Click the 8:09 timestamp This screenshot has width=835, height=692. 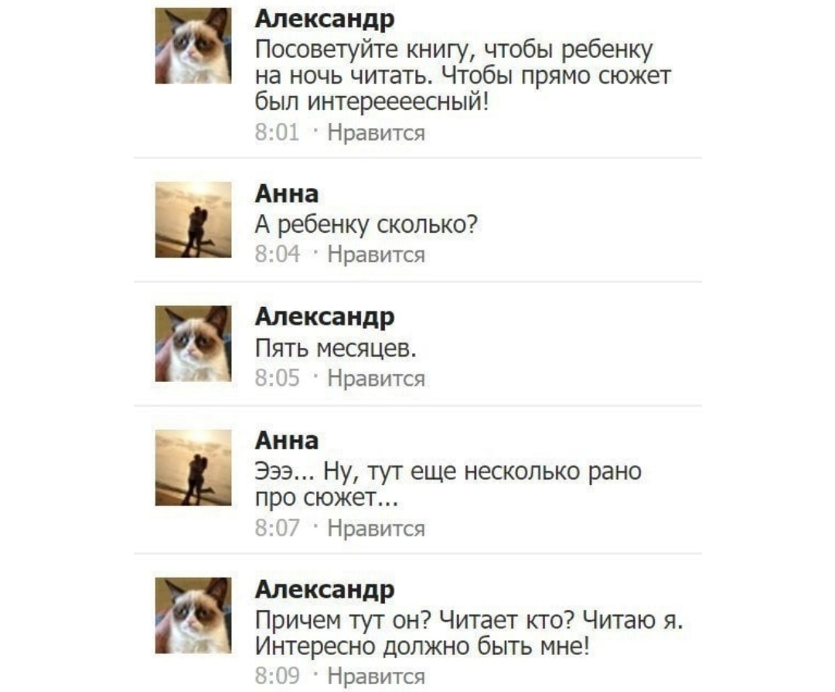tap(278, 676)
